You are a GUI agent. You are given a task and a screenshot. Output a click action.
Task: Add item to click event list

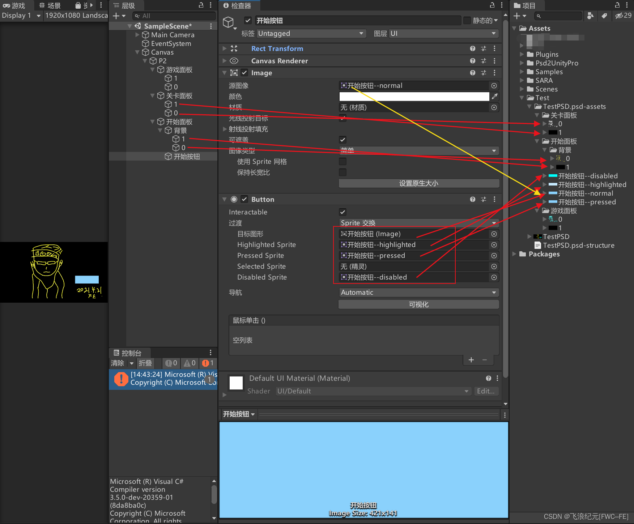[x=471, y=360]
